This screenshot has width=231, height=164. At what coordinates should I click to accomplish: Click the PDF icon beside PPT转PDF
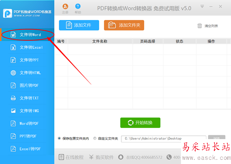click(13, 136)
